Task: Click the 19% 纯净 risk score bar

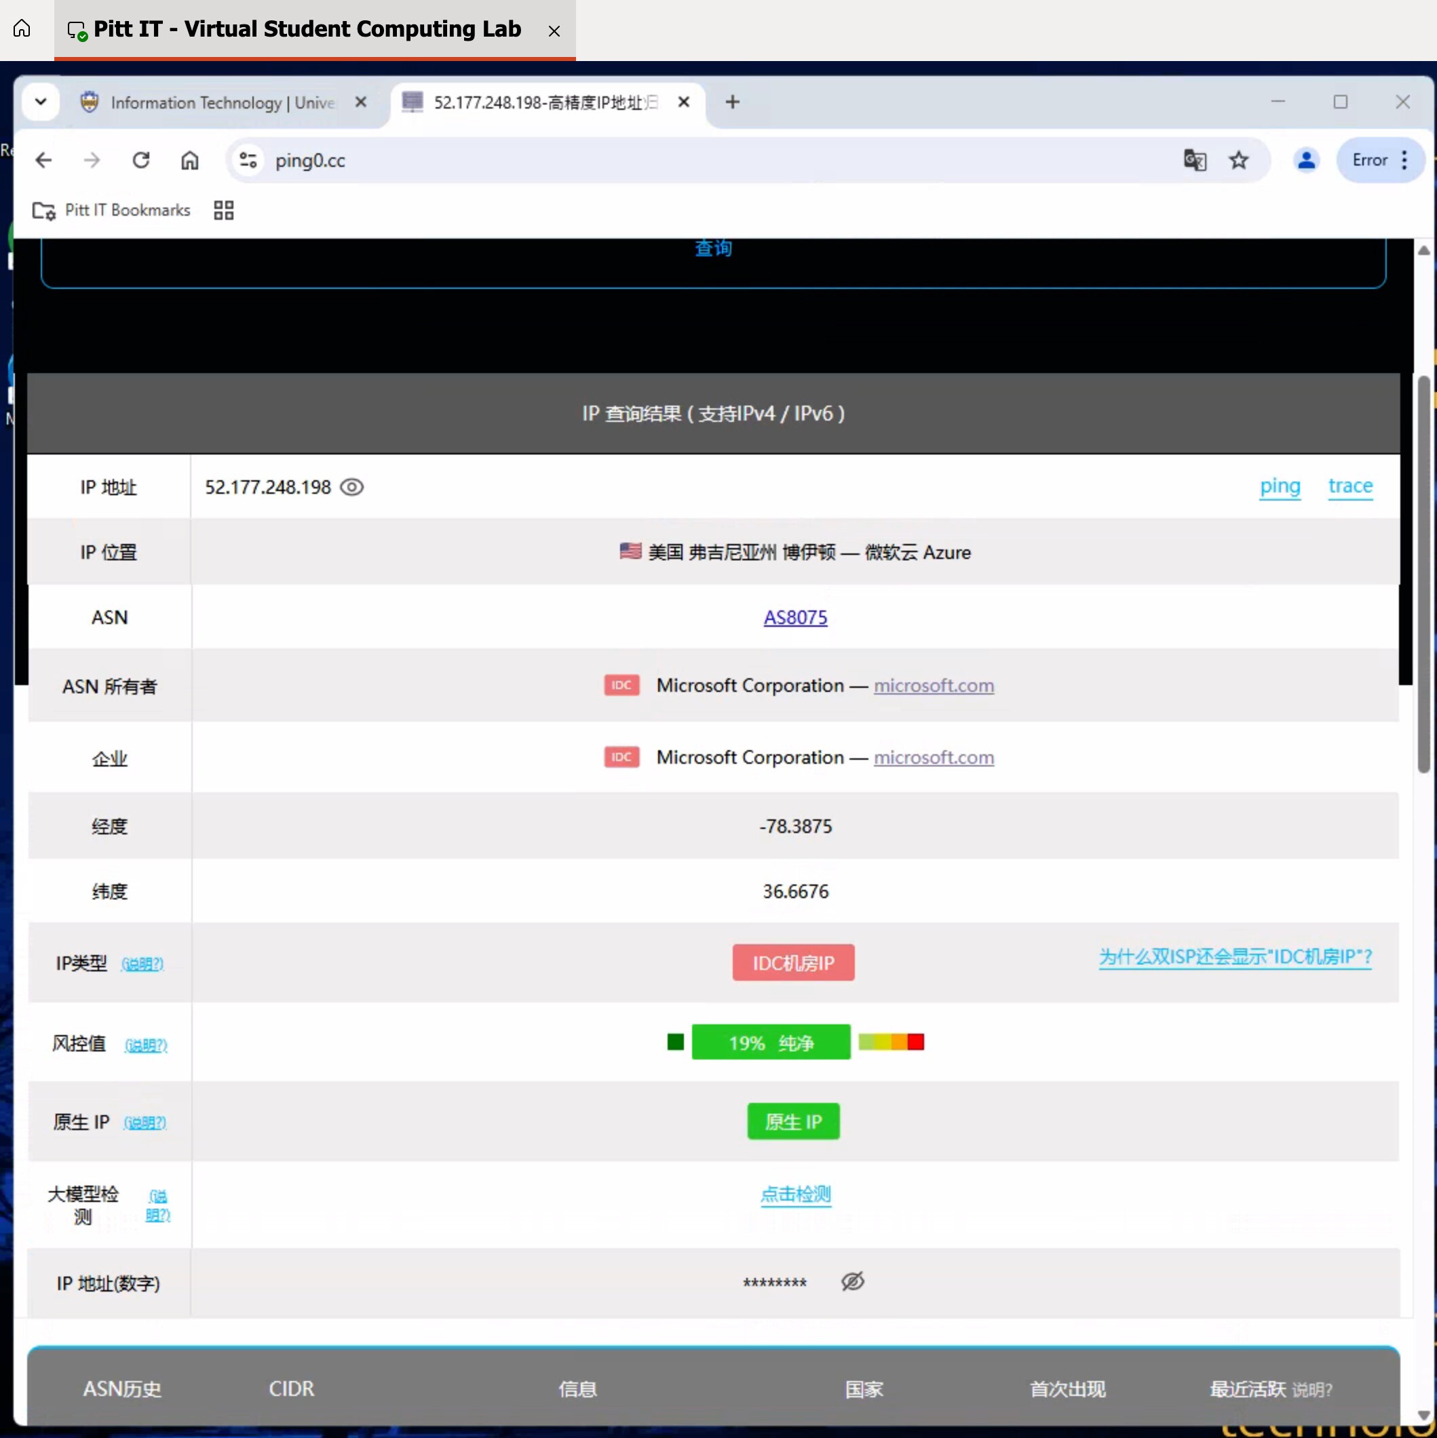Action: pos(770,1042)
